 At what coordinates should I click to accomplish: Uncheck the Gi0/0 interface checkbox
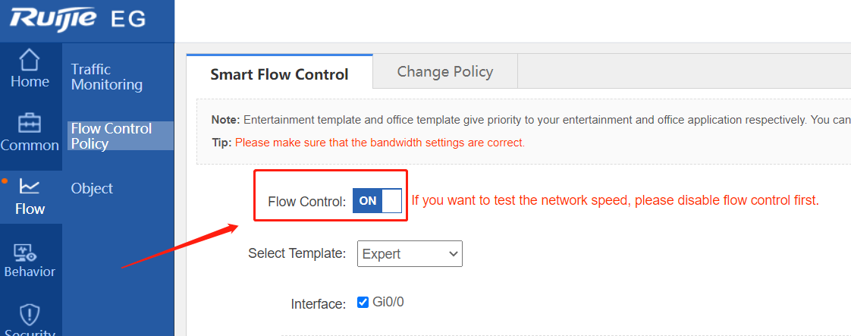[x=363, y=303]
